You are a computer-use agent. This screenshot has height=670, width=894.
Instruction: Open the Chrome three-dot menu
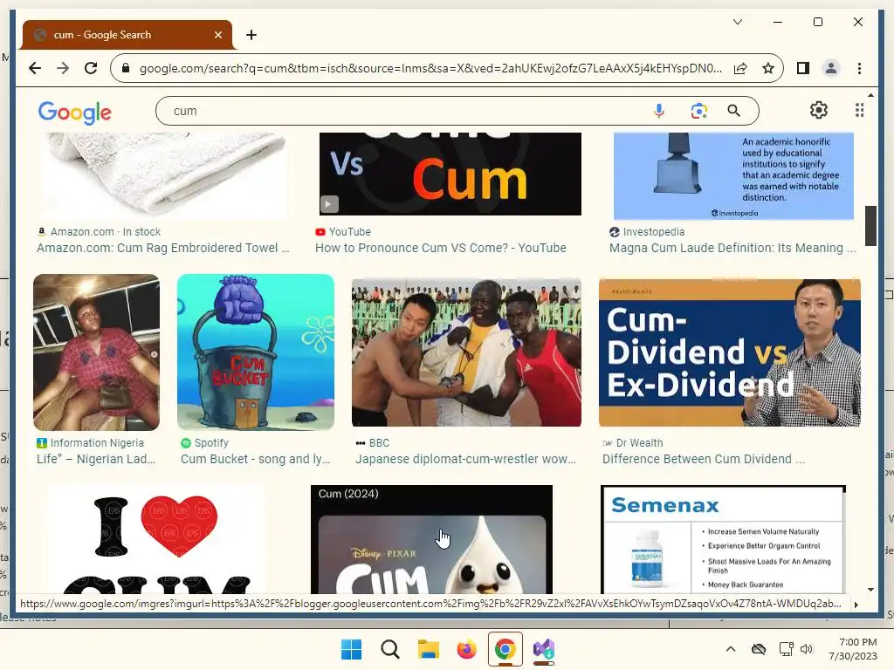pyautogui.click(x=859, y=68)
